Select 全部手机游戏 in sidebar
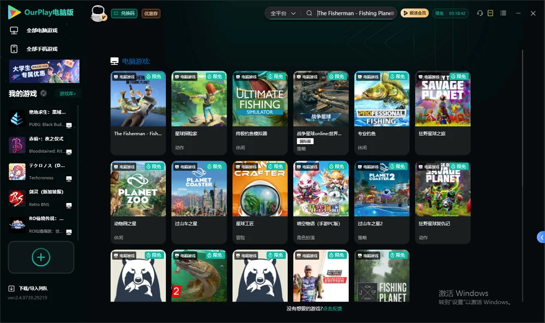 tap(42, 49)
